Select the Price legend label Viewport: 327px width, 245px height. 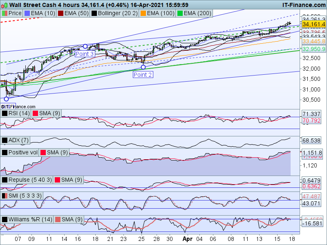pos(15,13)
